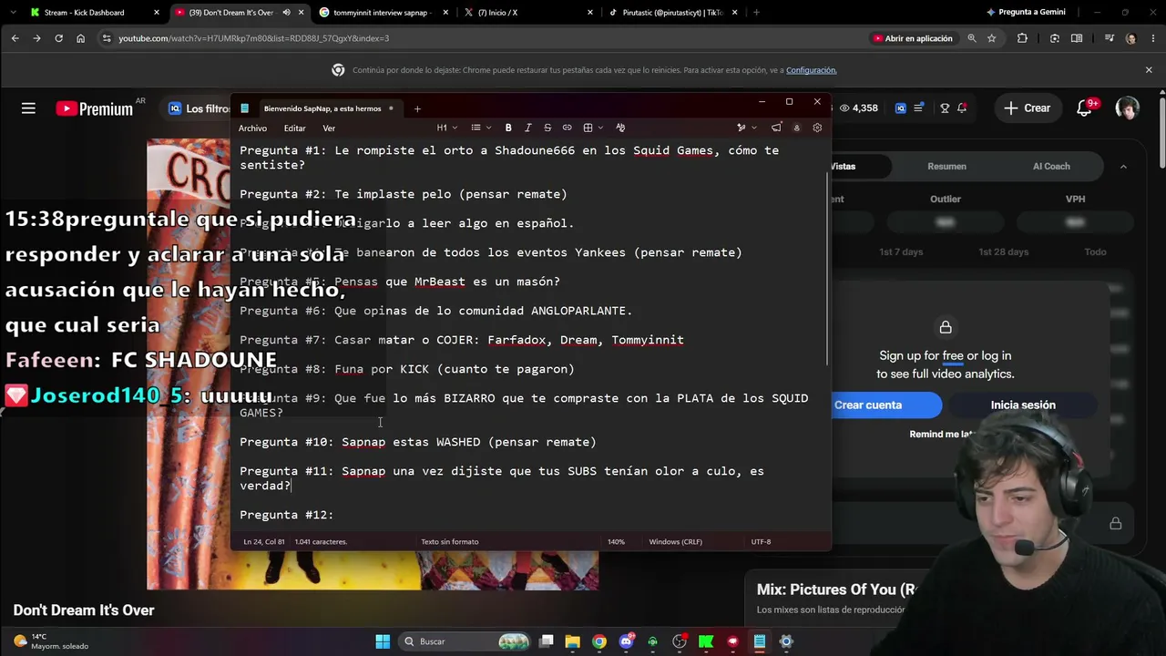Open YouTube account avatar menu
This screenshot has width=1166, height=656.
coord(1127,108)
